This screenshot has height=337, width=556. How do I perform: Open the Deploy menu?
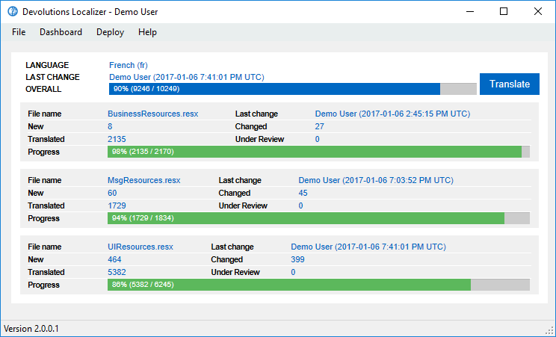pos(110,32)
